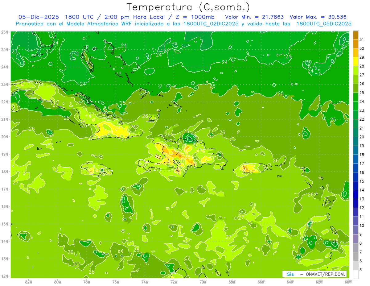This screenshot has width=370, height=286.
Task: Click the "24N" latitude axis label
Action: click(5, 67)
